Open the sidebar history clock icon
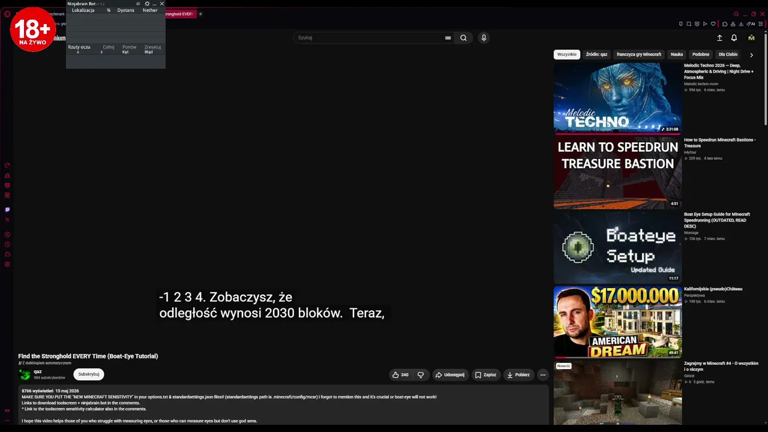 click(x=7, y=244)
